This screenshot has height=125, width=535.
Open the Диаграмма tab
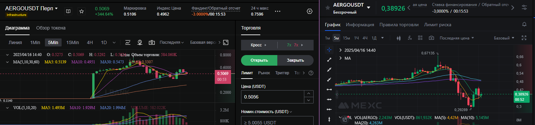coord(17,28)
